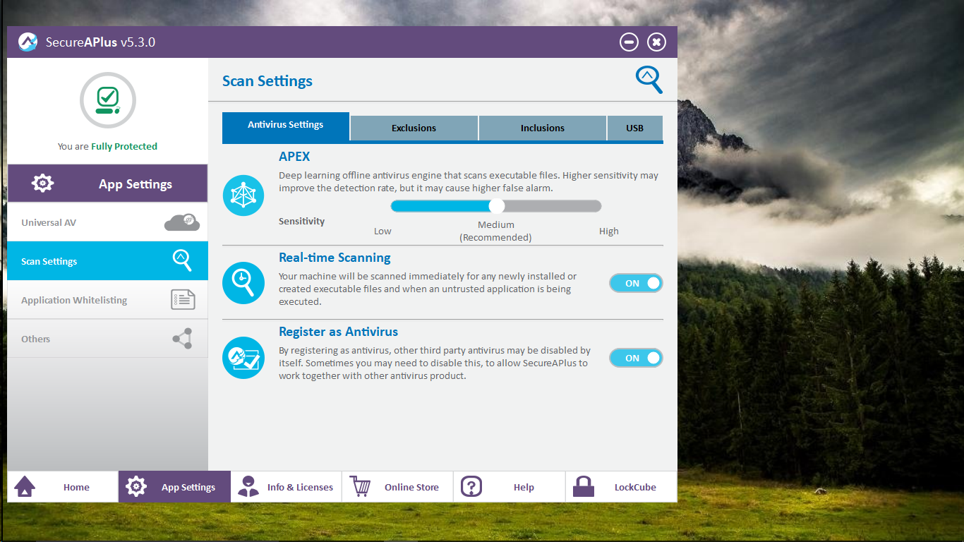Close the SecureAPlus window

tap(656, 42)
